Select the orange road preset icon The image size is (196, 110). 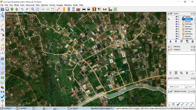(64, 9)
